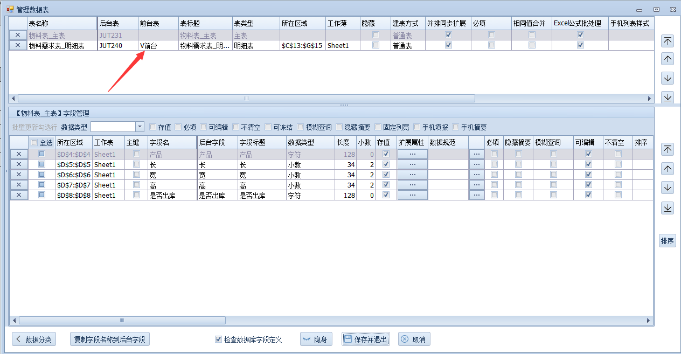Toggle 检查数据库字段定义 checkbox

[x=218, y=339]
